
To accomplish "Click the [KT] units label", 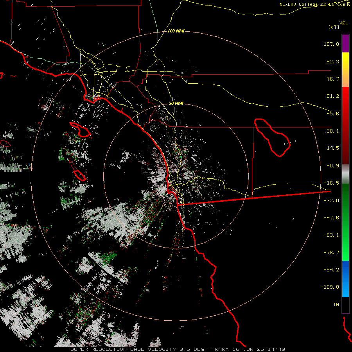I will (x=334, y=27).
